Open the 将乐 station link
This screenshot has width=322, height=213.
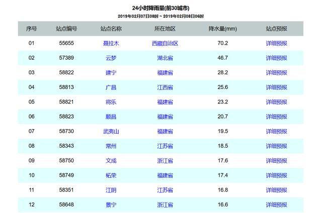tap(111, 102)
